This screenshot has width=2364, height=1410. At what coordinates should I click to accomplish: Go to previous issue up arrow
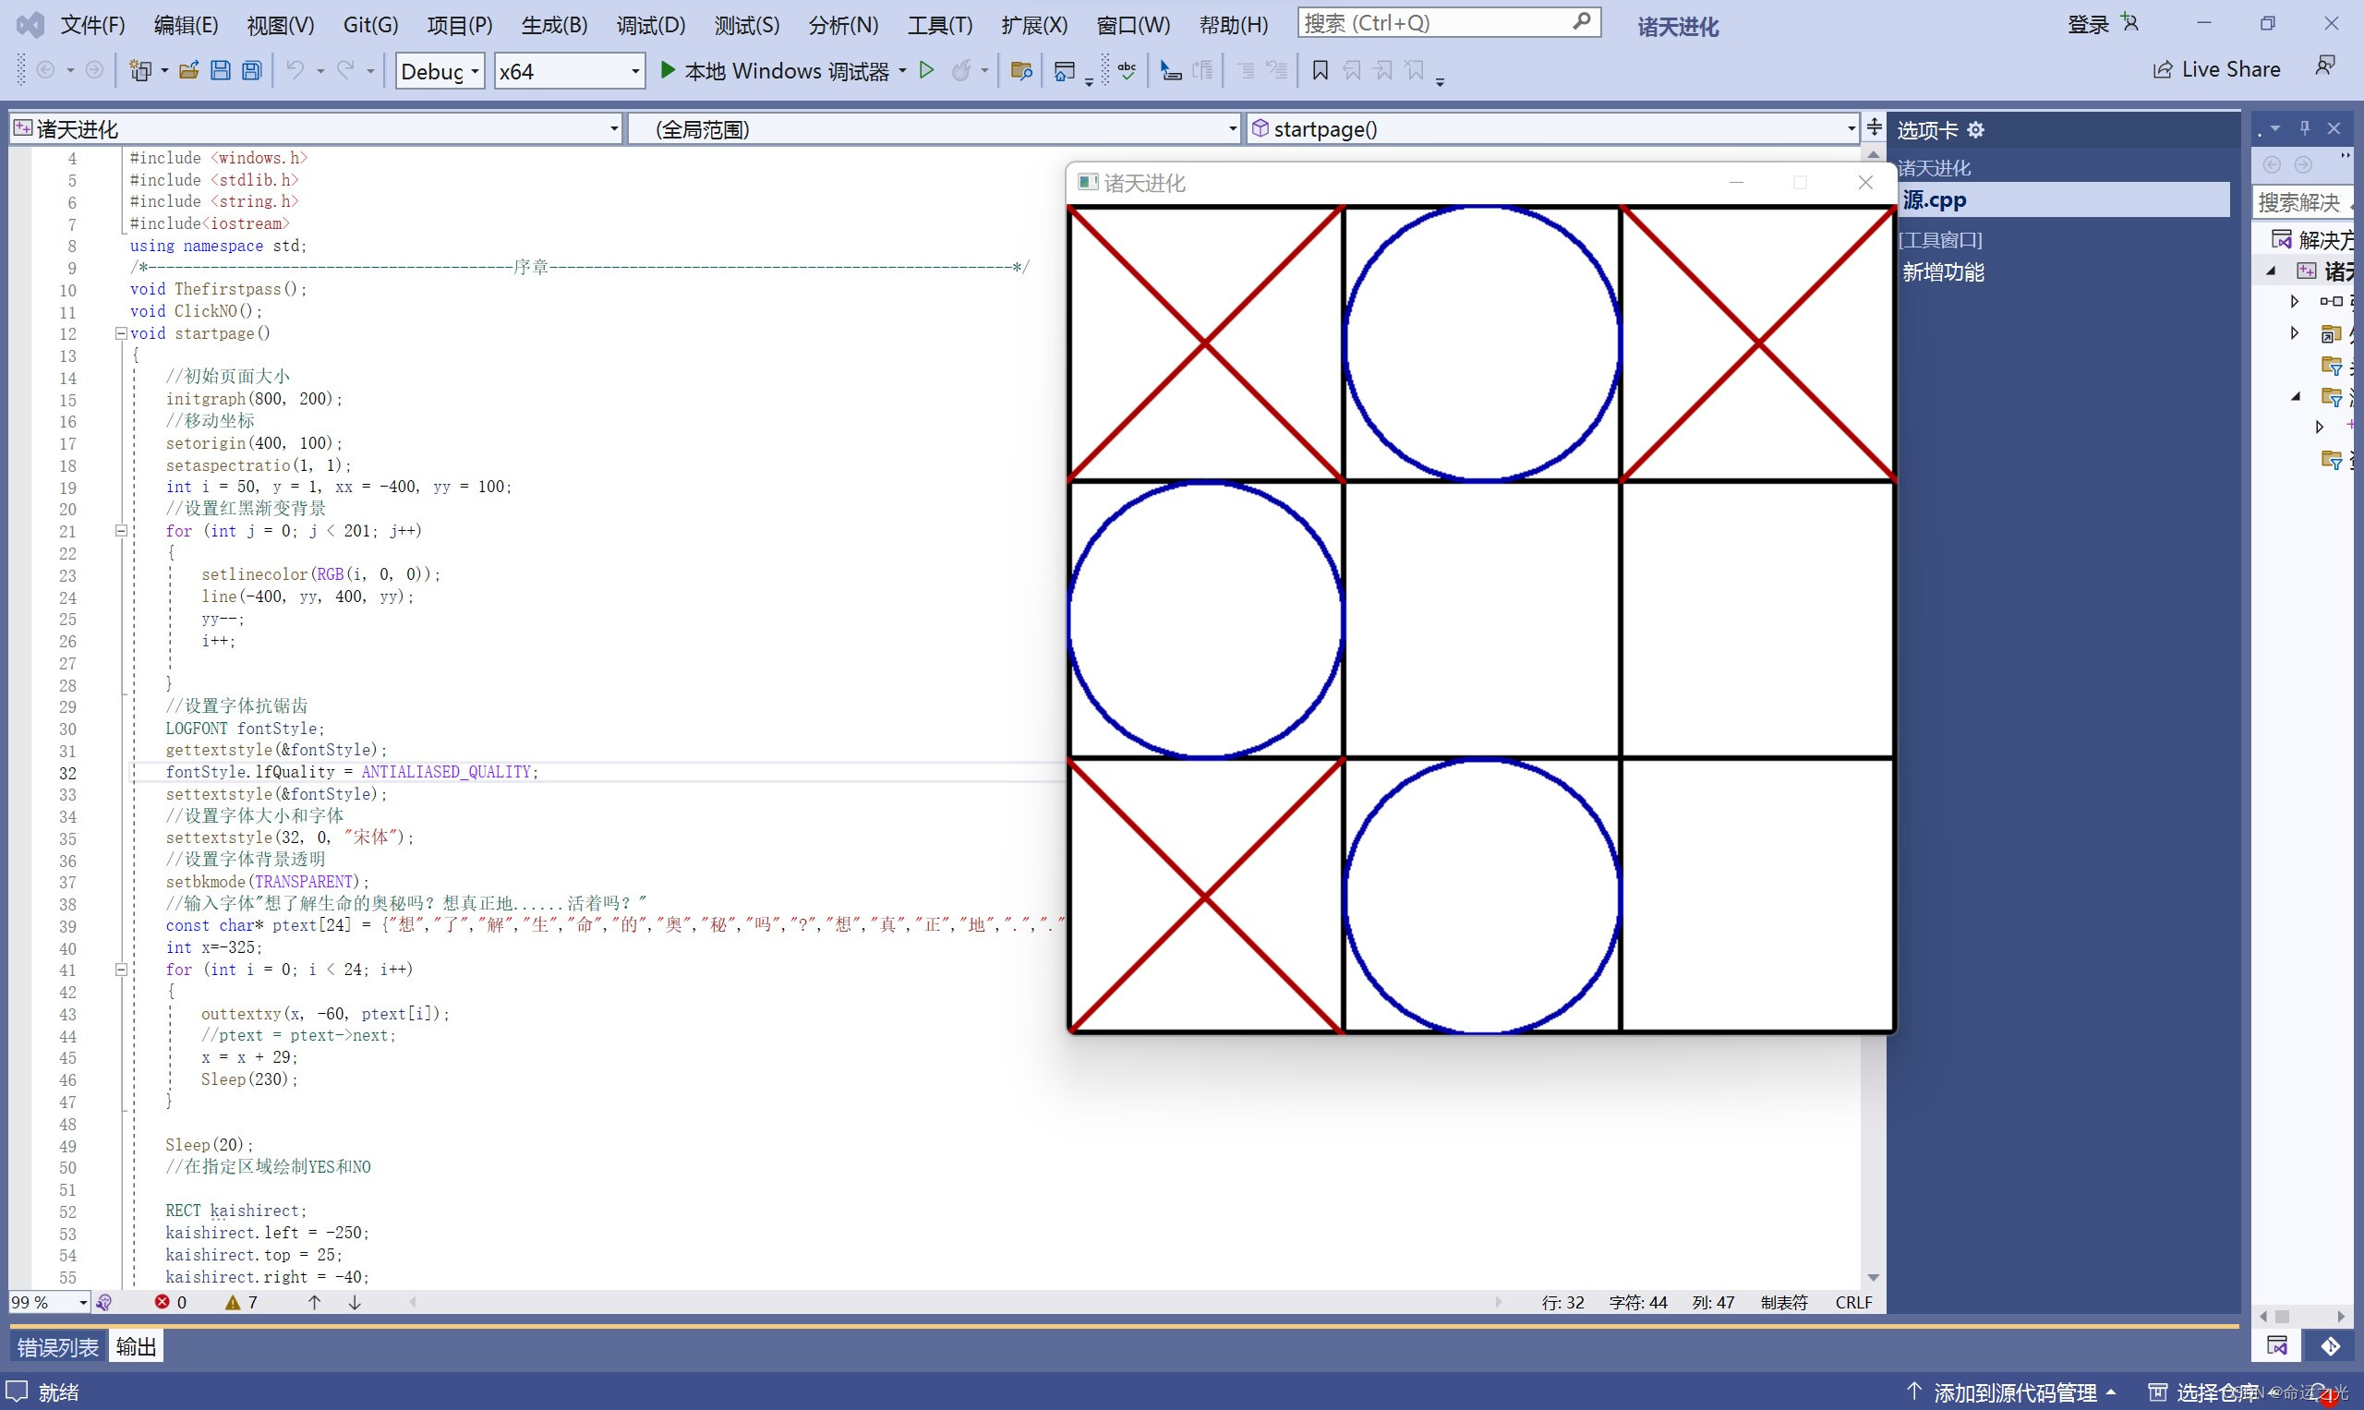[315, 1302]
